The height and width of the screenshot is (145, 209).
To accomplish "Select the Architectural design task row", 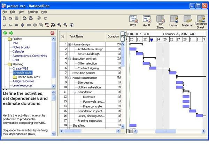I will point(90,49).
